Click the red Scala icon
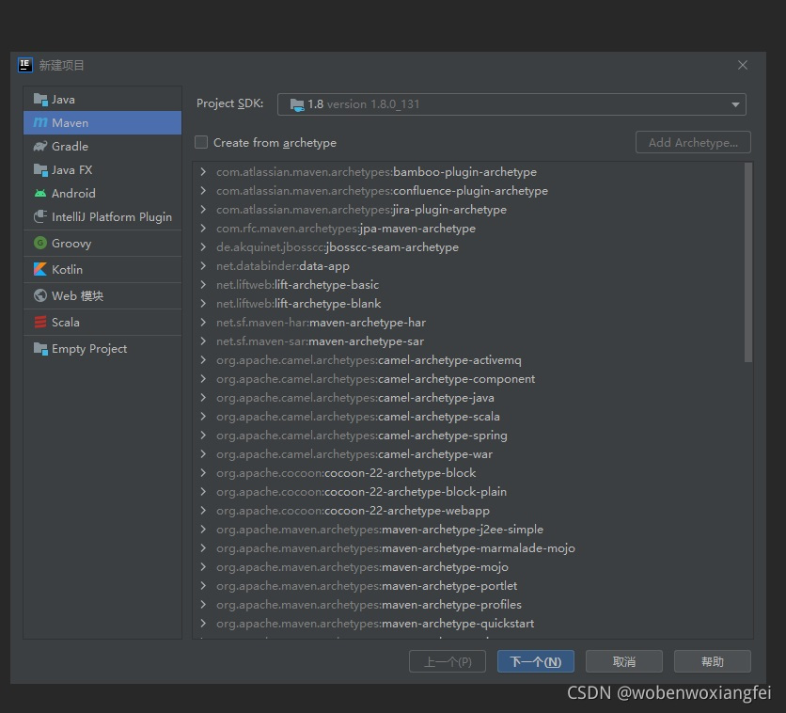 click(x=40, y=322)
